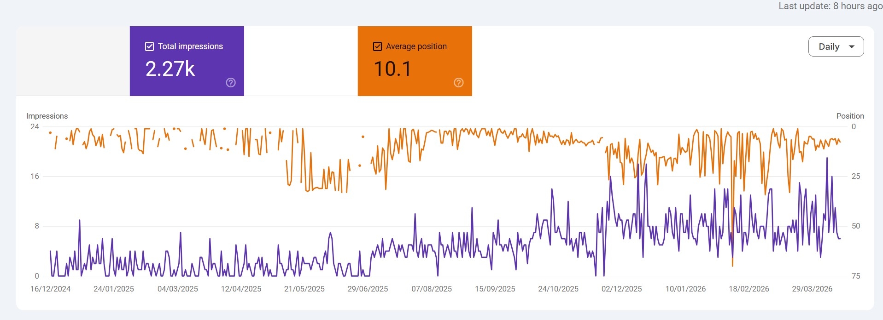Viewport: 883px width, 320px height.
Task: Click the isolated orange dot above 29/06/2025
Action: click(x=363, y=137)
